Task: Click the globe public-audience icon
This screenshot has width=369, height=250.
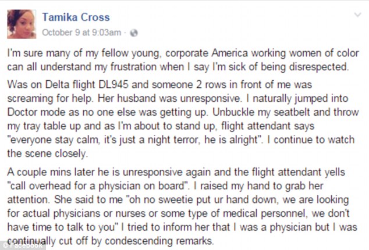Action: [x=134, y=33]
